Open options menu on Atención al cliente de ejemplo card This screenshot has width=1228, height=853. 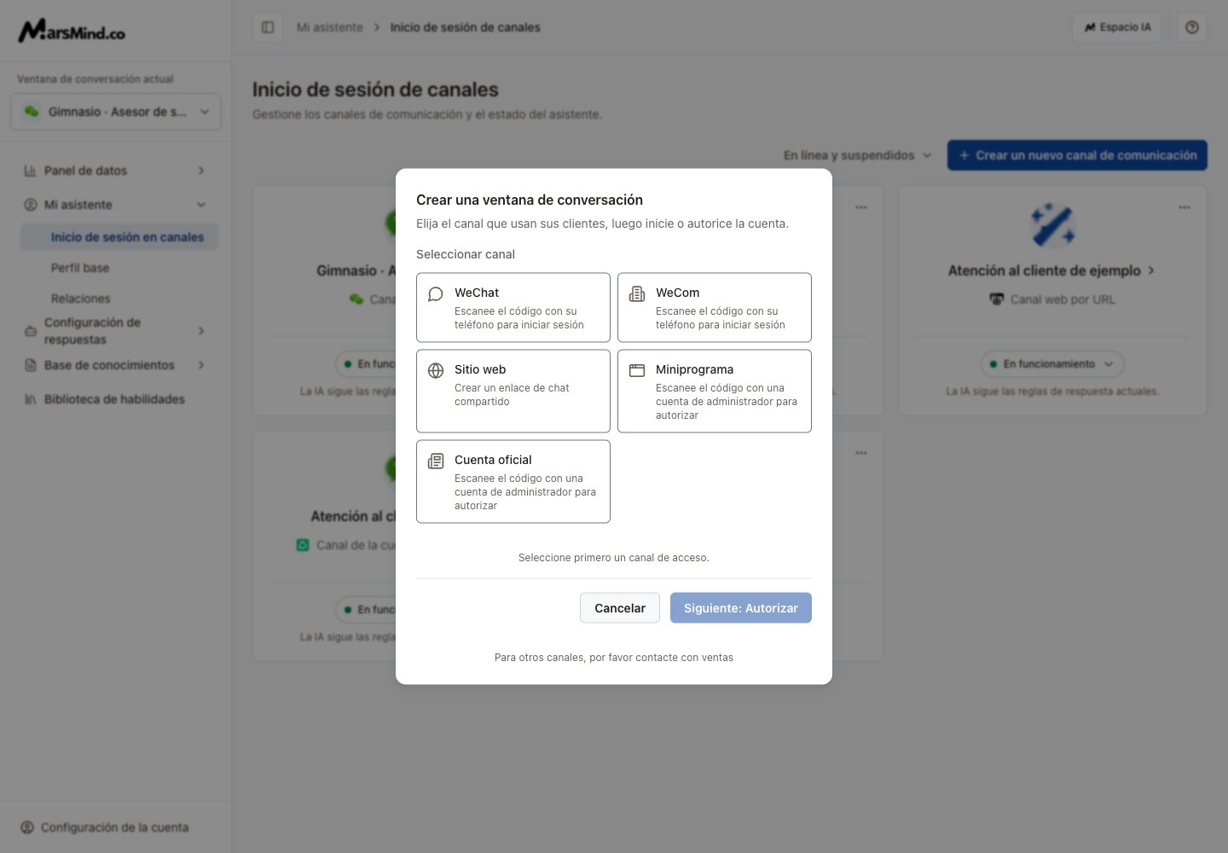pos(1185,207)
